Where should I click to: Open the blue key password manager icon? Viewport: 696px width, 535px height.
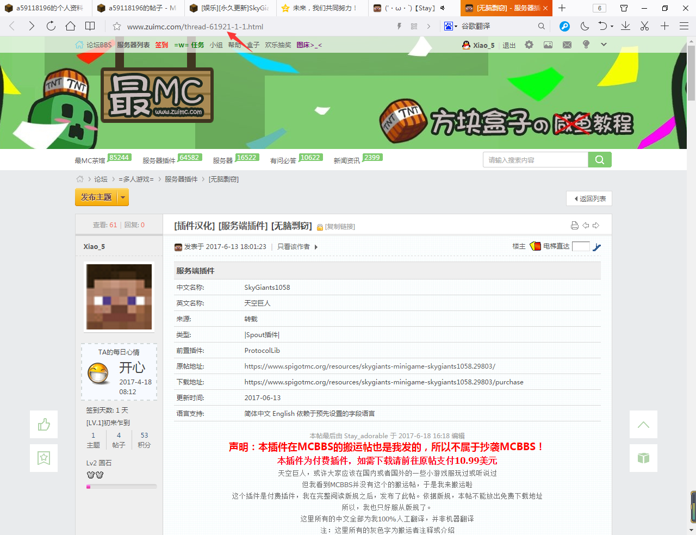565,26
